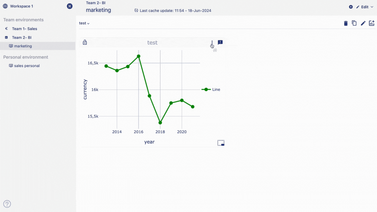Screen dimensions: 377x212
Task: Open the Team 2- BI environment
Action: pos(22,38)
